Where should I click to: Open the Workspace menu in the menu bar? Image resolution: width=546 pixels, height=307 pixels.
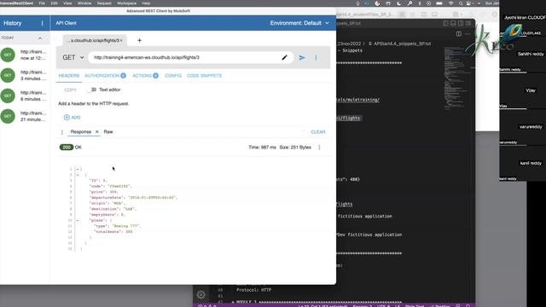coord(127,3)
